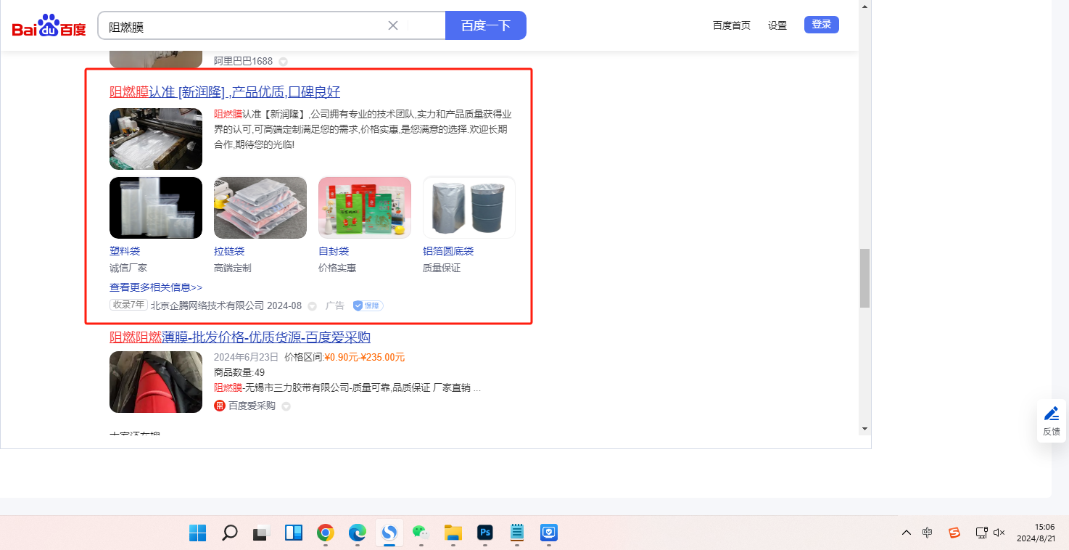The width and height of the screenshot is (1069, 550).
Task: Open the film production machine thumbnail
Action: (156, 139)
